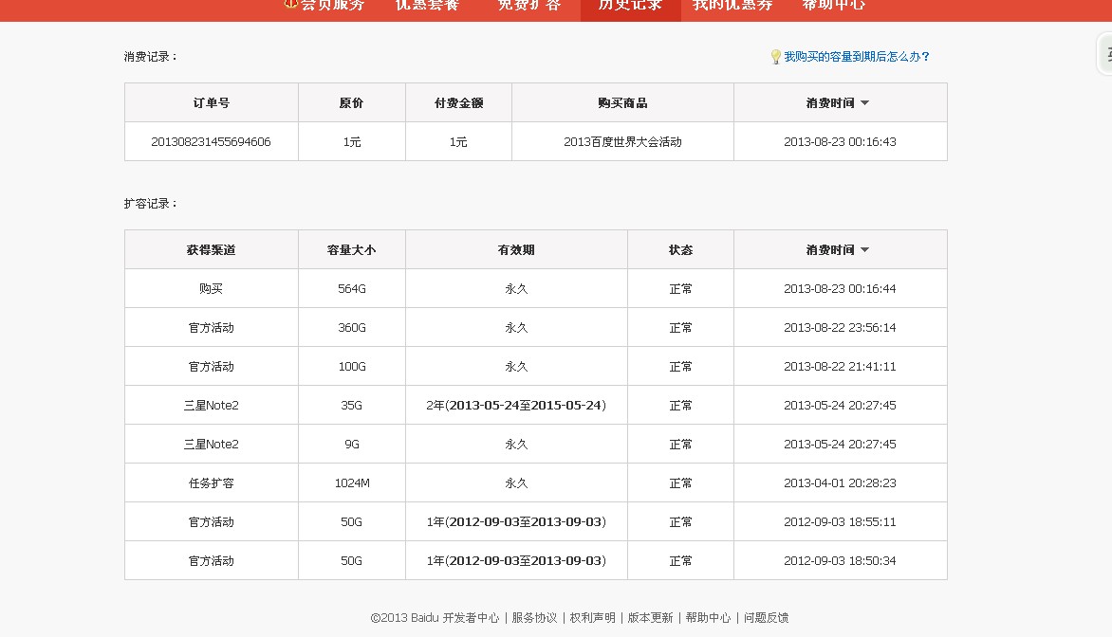Open the 开发者中心 footer link
This screenshot has width=1112, height=637.
(471, 618)
